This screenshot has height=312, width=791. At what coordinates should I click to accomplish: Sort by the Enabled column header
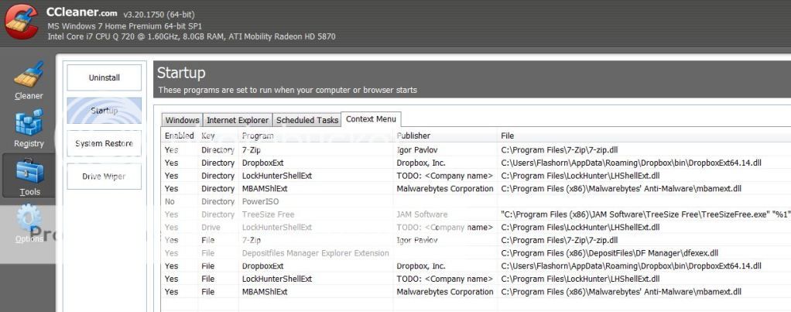[x=179, y=135]
